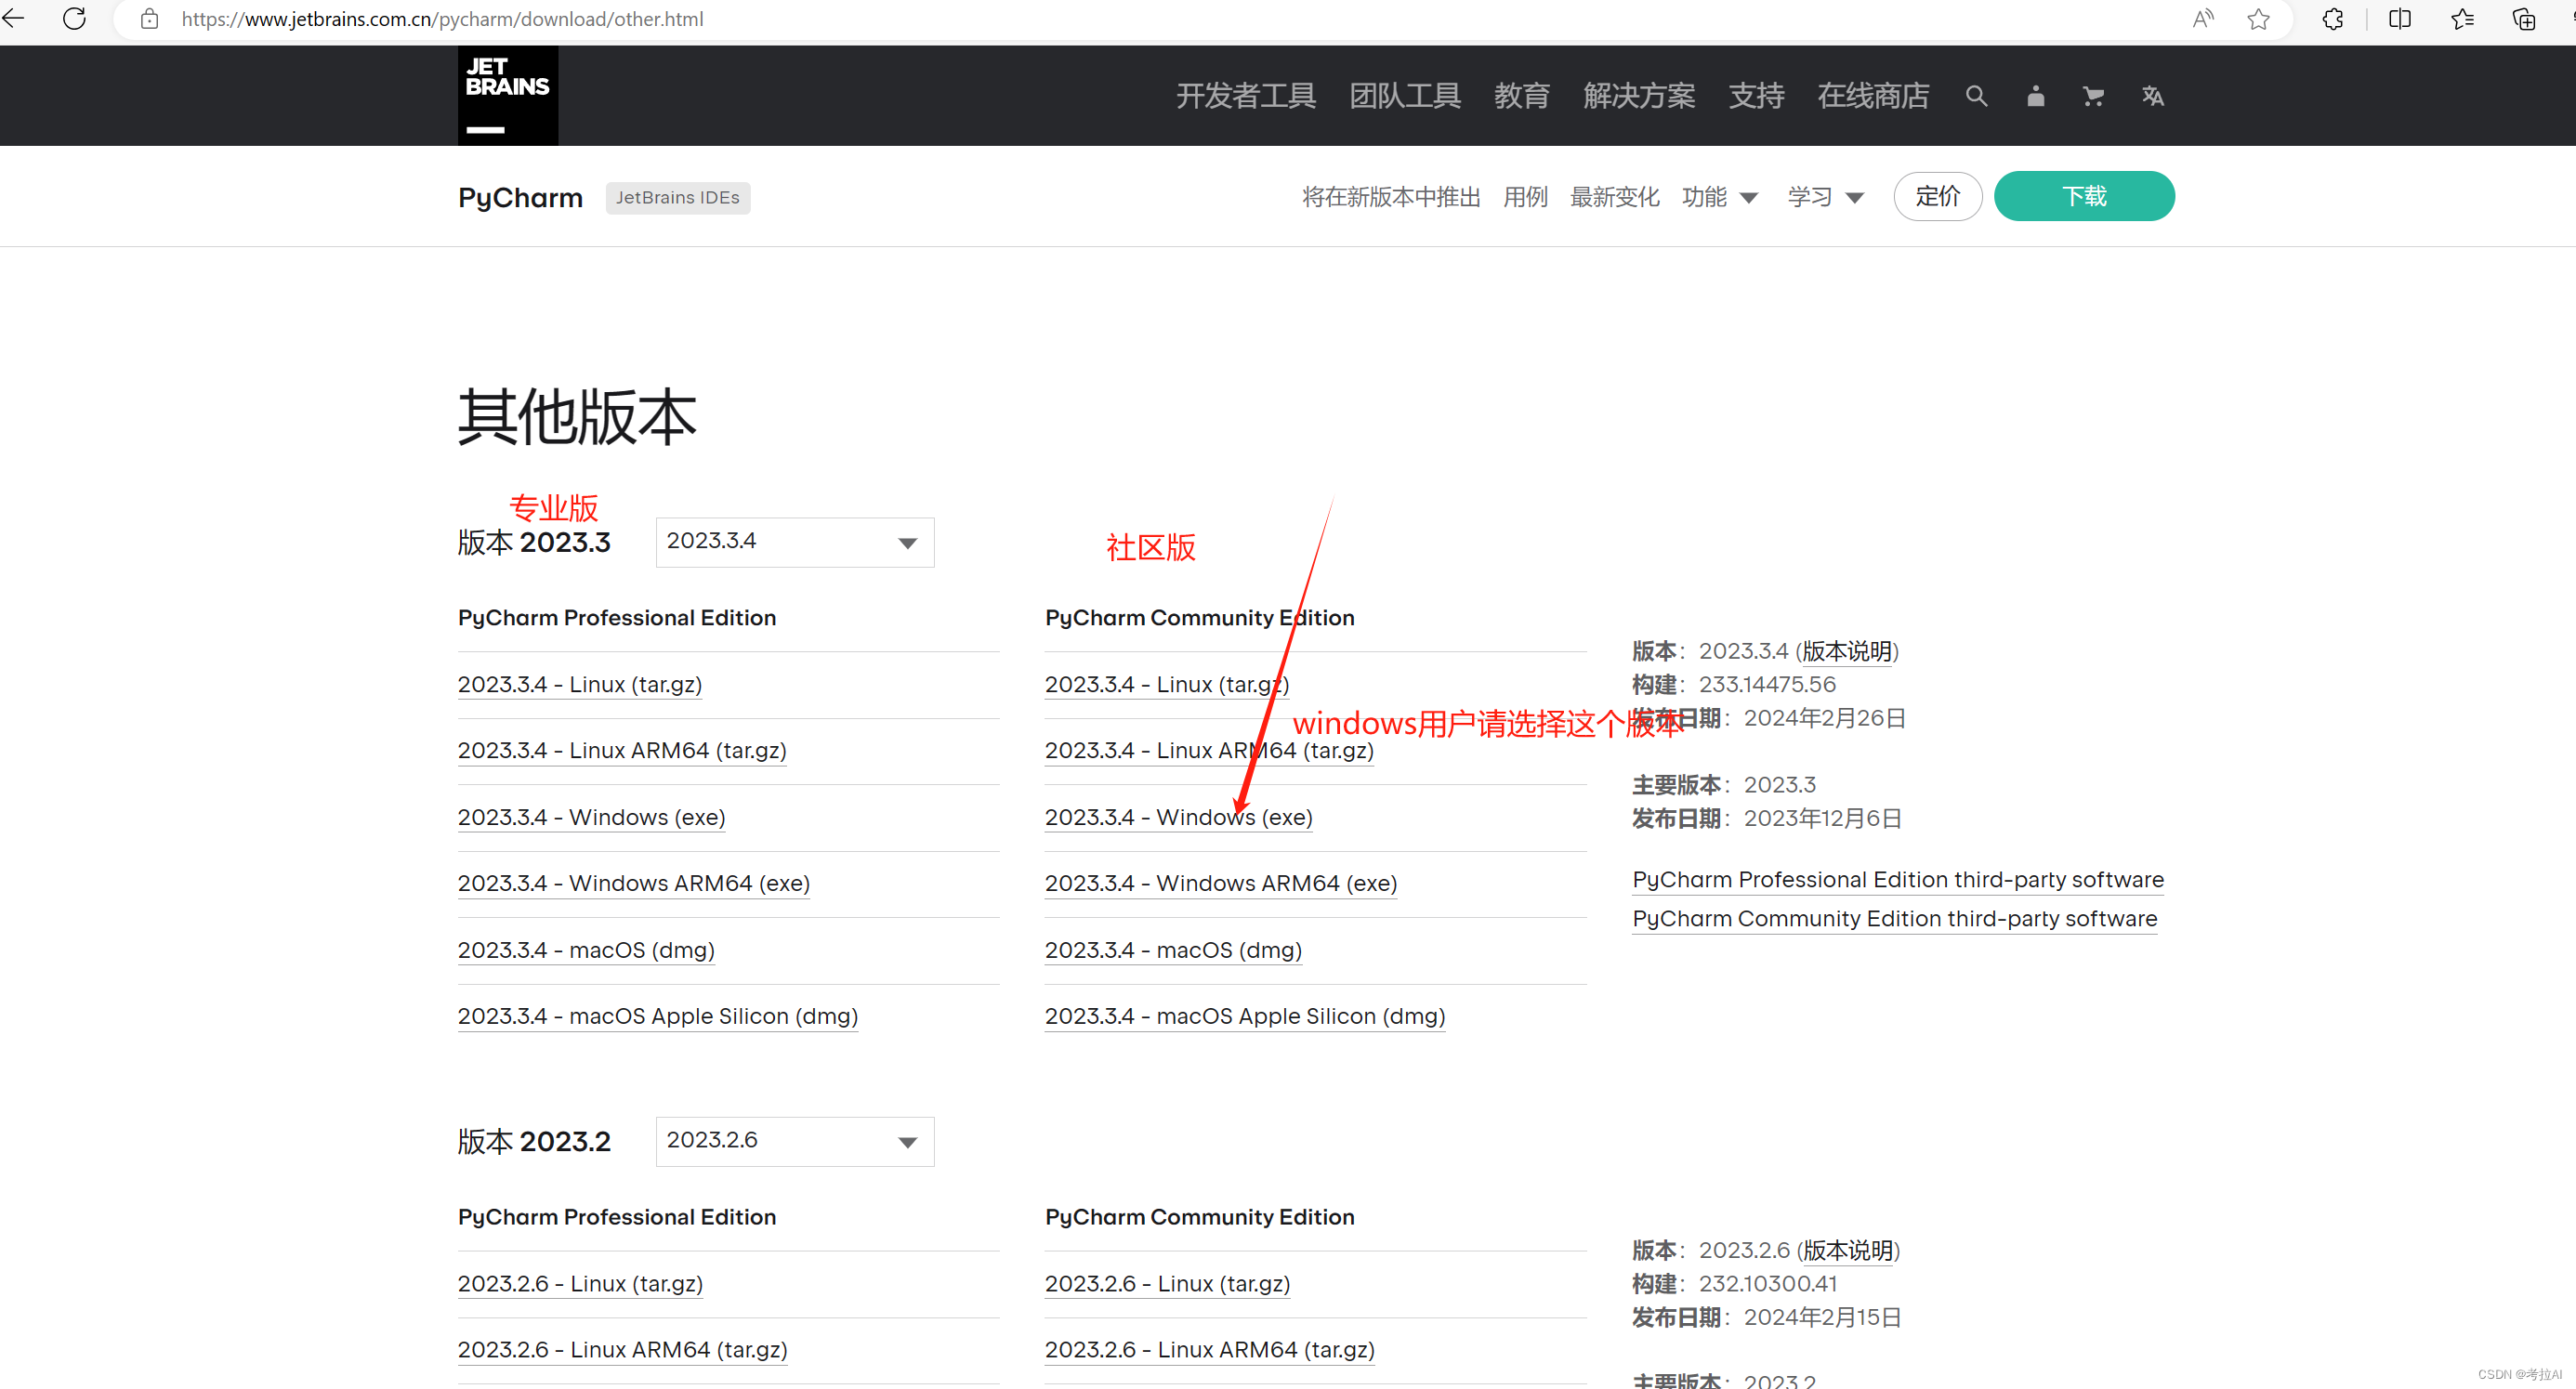Download Community 2023.3.4 Linux ARM64 tar.gz
The width and height of the screenshot is (2576, 1389).
click(x=1209, y=750)
